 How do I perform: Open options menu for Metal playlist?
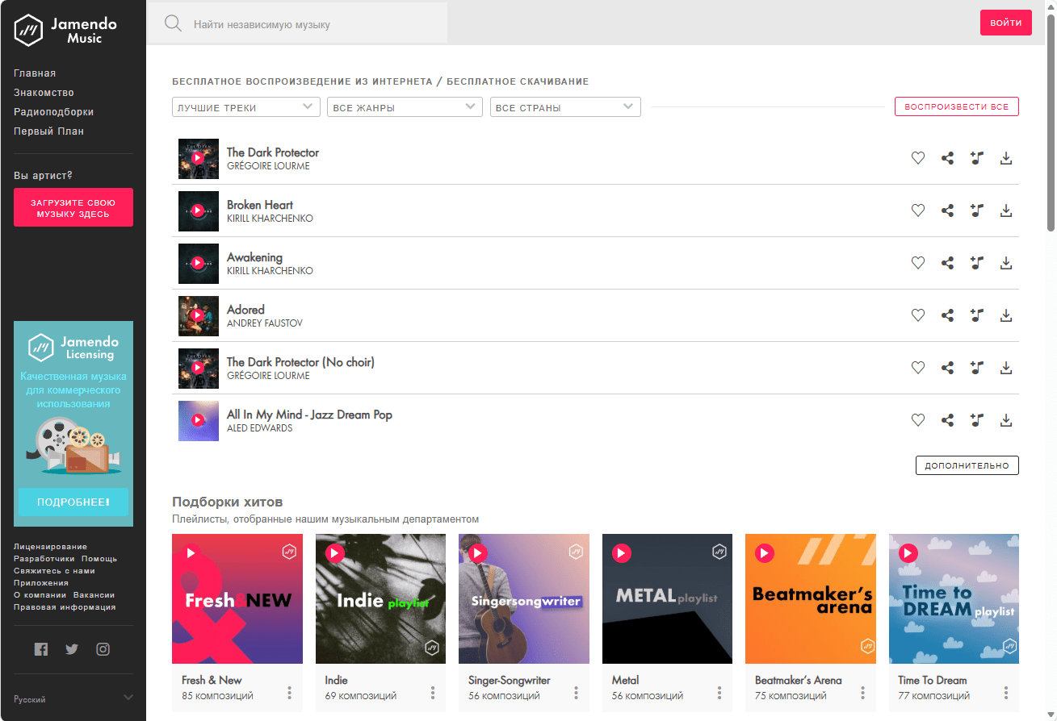coord(719,693)
